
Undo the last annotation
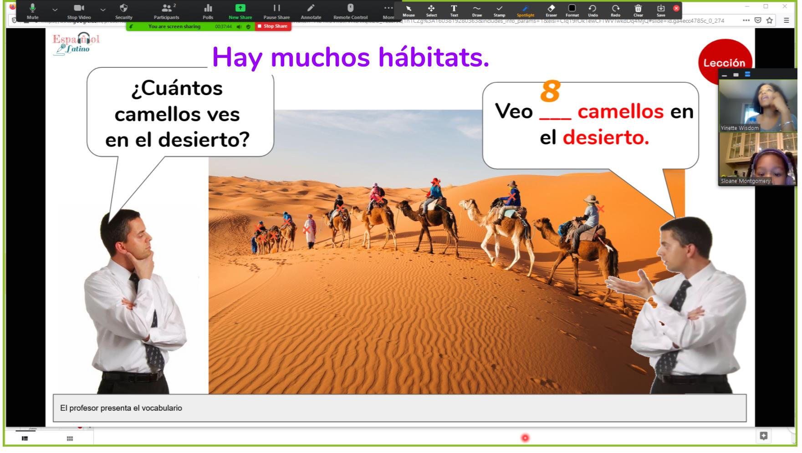(593, 10)
